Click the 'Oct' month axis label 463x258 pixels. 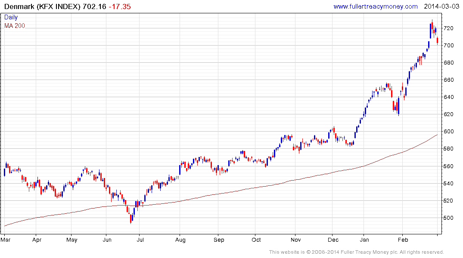(256, 240)
